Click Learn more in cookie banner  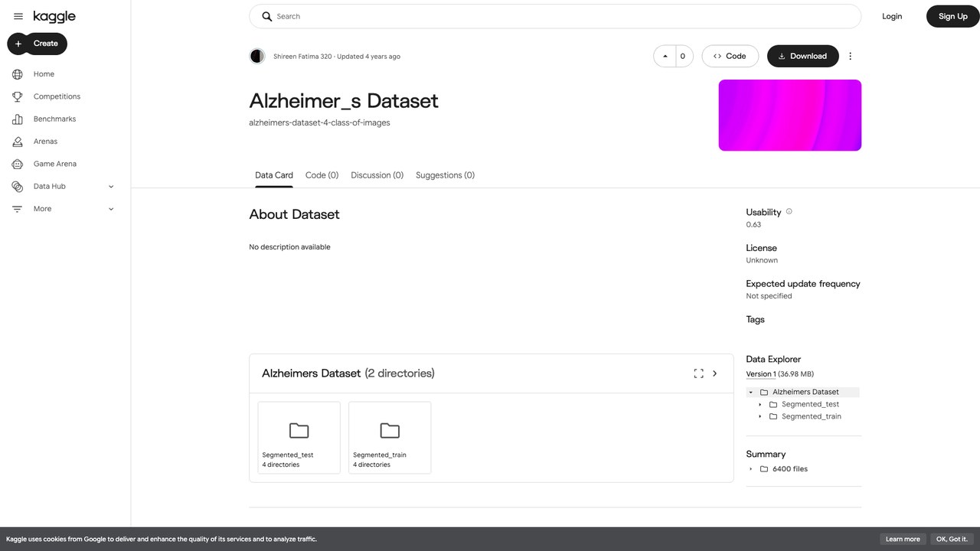pyautogui.click(x=903, y=539)
